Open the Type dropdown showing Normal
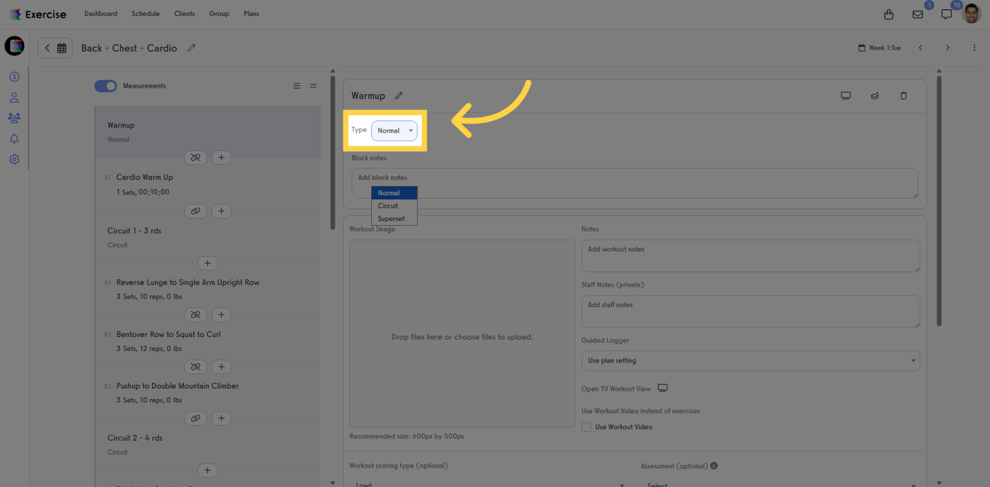Viewport: 990px width, 487px height. point(394,130)
